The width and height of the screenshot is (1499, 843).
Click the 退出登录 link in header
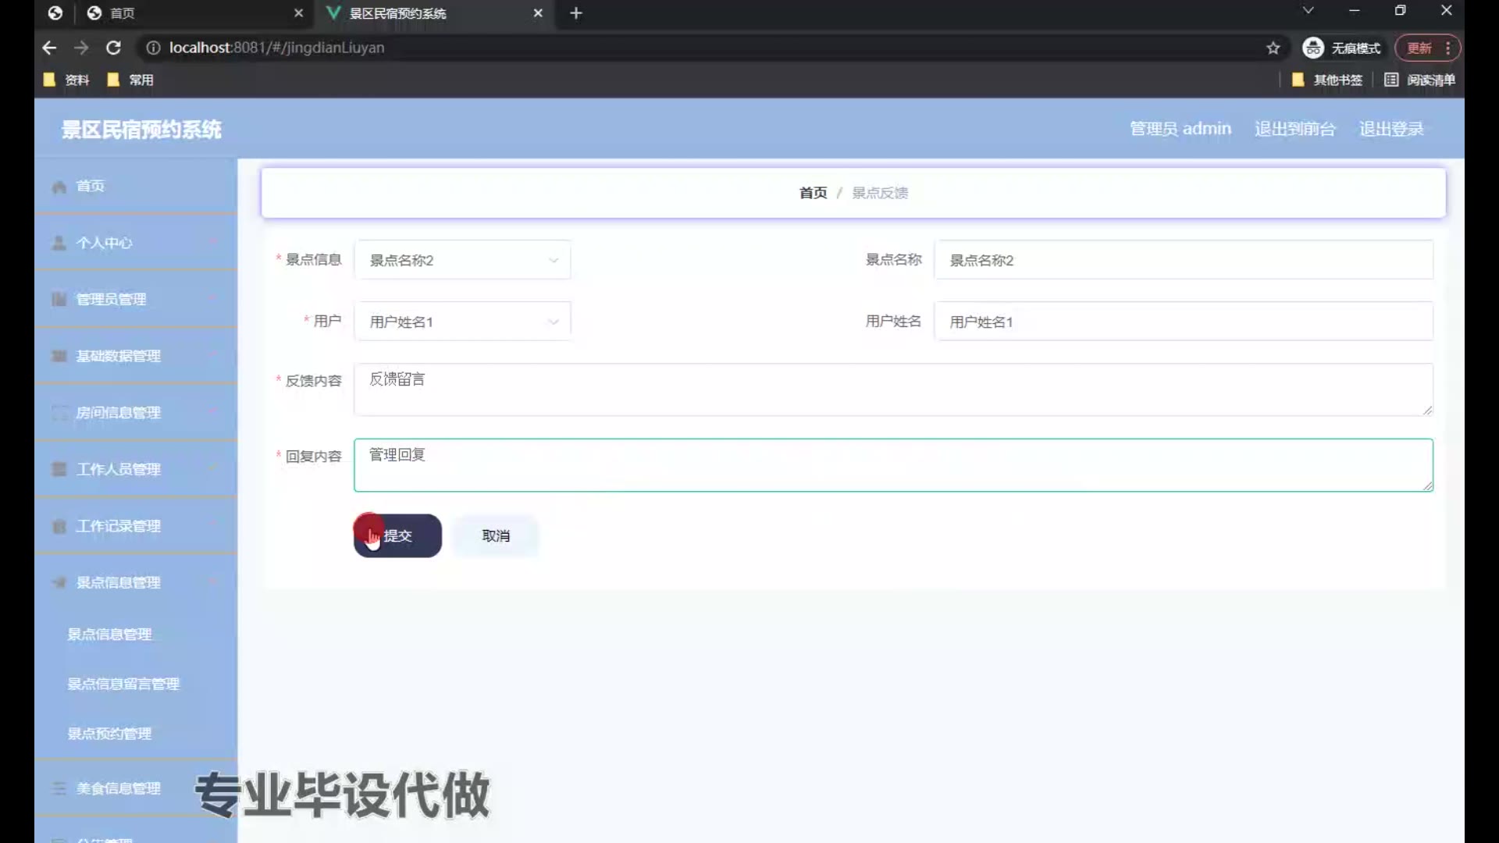(x=1390, y=129)
